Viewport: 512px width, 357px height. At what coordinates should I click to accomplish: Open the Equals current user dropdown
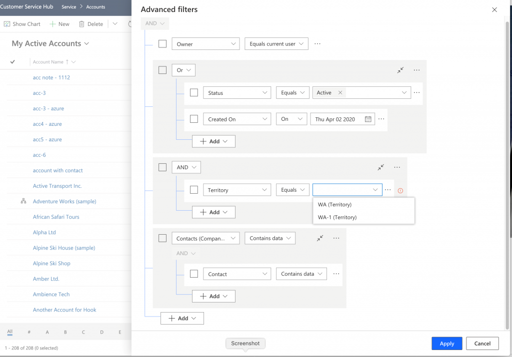(x=276, y=43)
